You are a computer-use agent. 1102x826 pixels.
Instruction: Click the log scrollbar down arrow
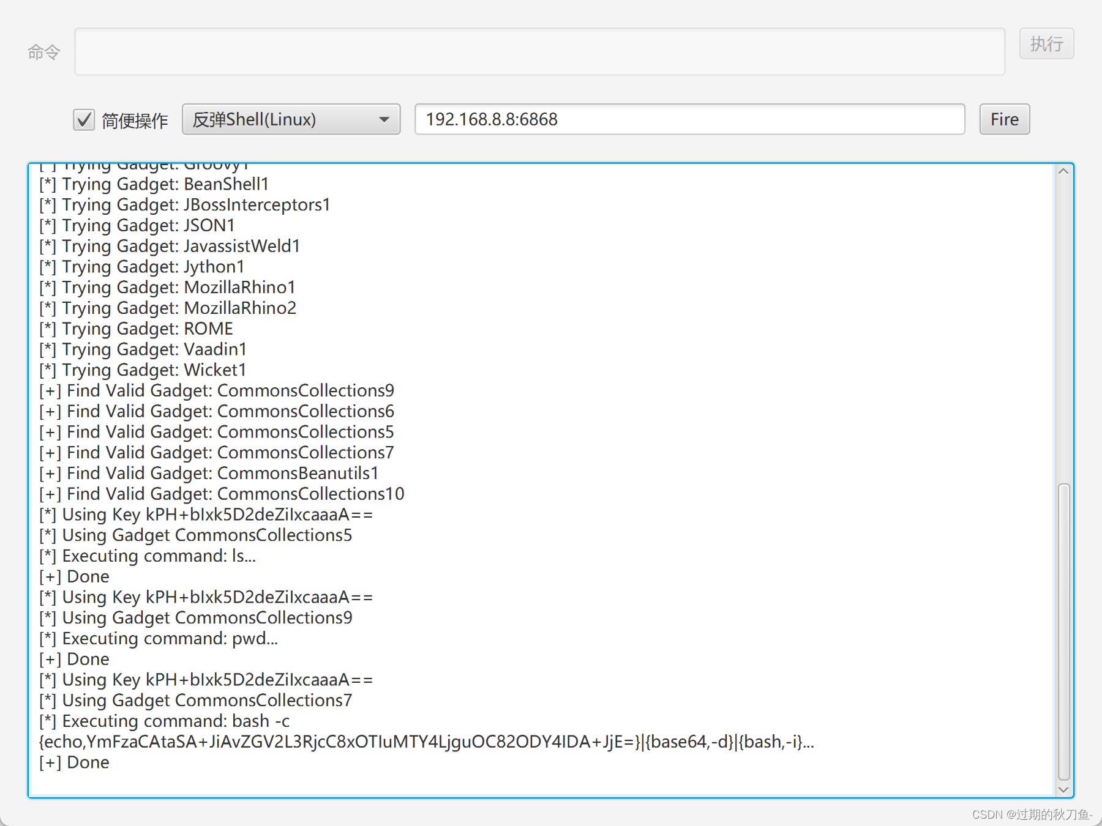(1063, 789)
